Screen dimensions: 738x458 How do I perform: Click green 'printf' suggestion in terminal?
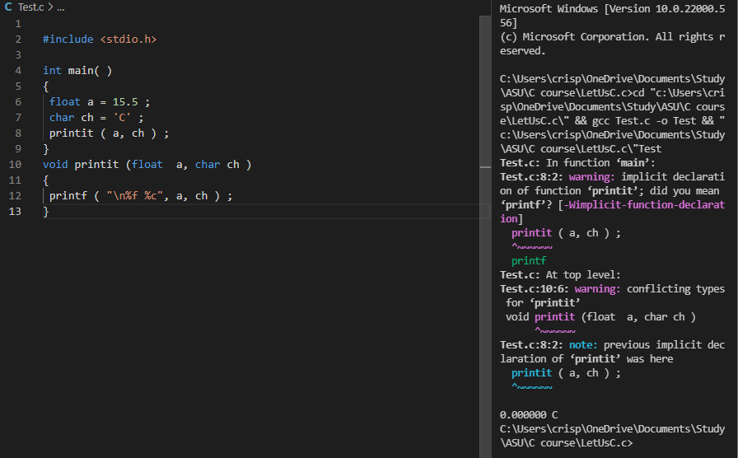pos(529,261)
